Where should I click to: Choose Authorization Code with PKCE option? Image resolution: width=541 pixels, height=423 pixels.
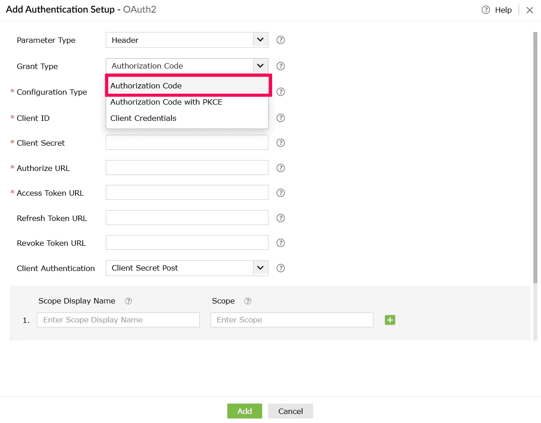point(187,102)
